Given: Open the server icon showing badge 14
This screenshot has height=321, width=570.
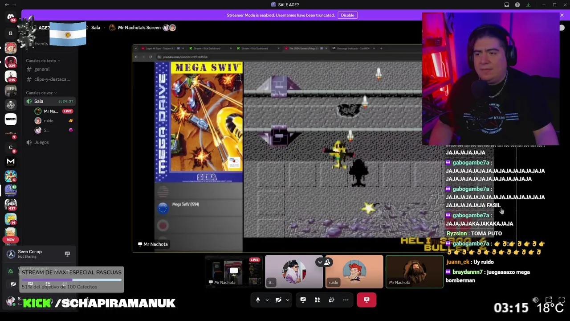Looking at the screenshot, I should (x=11, y=218).
